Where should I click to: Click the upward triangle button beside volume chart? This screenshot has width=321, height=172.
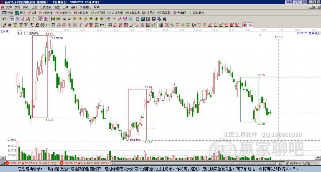(x=3, y=158)
